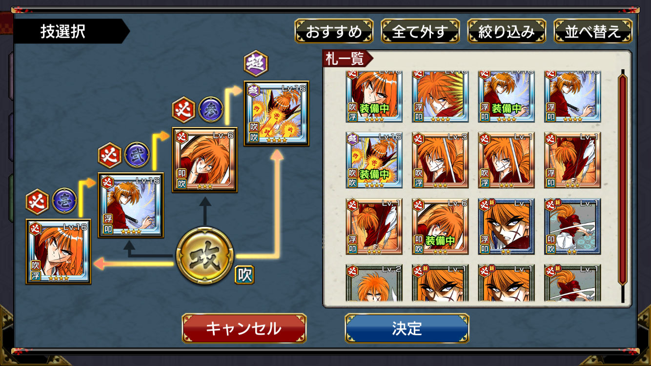Click the small 吹 tag beside the attack medallion
The image size is (651, 366).
click(244, 275)
